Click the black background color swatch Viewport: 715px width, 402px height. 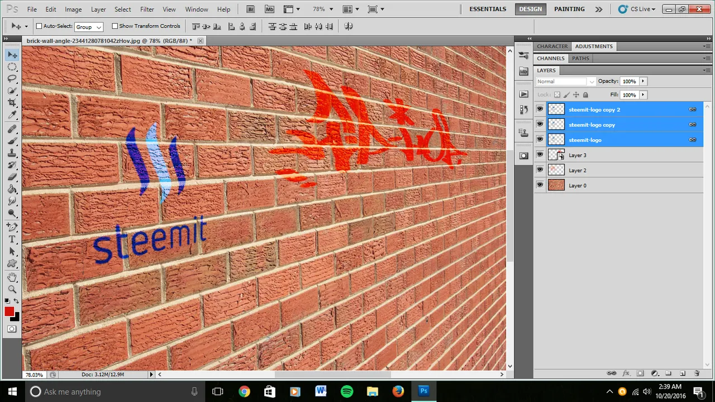(16, 318)
